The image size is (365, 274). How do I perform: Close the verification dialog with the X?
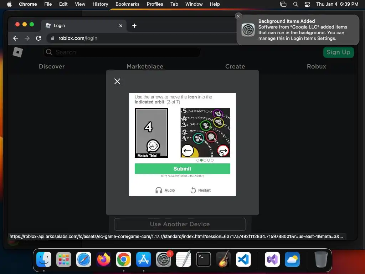tap(117, 81)
